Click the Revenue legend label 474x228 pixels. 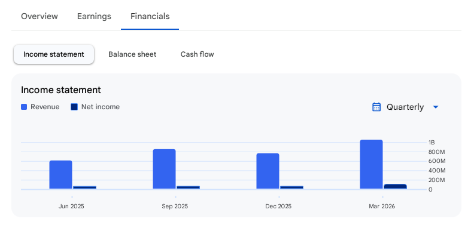[x=45, y=107]
